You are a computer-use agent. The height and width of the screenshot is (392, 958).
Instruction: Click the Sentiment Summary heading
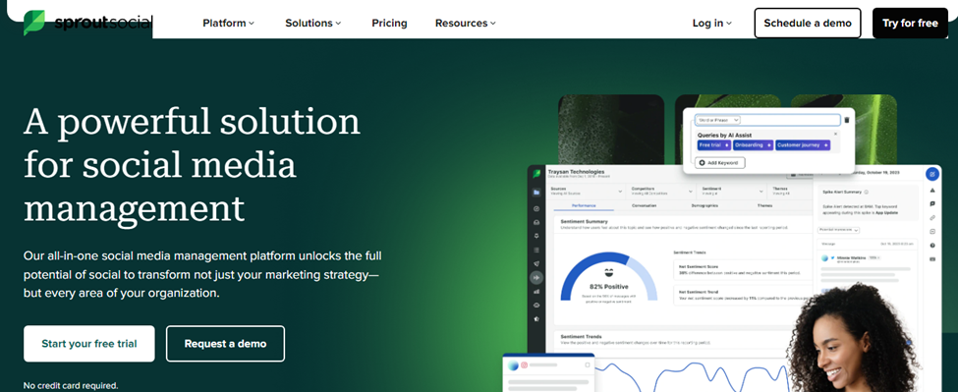pyautogui.click(x=584, y=222)
